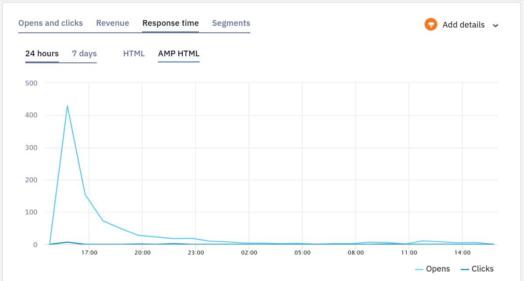The image size is (524, 281).
Task: Click the 20:00 x-axis label
Action: point(142,252)
